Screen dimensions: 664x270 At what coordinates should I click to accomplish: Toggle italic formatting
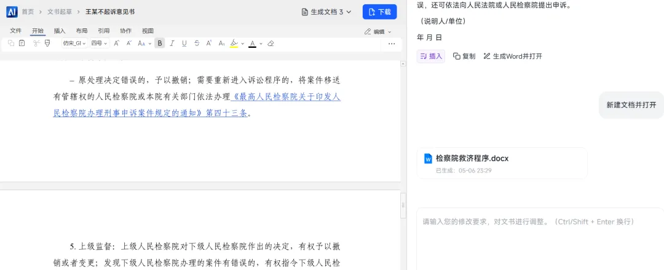tap(172, 43)
